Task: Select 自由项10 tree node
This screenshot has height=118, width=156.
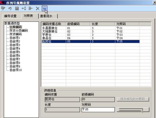Action: pos(16,70)
